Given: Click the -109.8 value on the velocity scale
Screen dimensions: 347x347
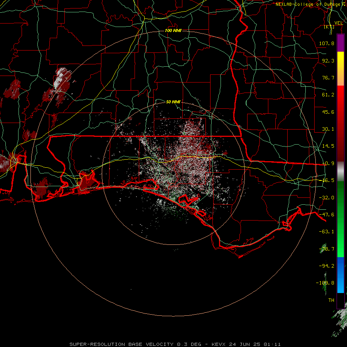Looking at the screenshot, I should click(x=325, y=283).
